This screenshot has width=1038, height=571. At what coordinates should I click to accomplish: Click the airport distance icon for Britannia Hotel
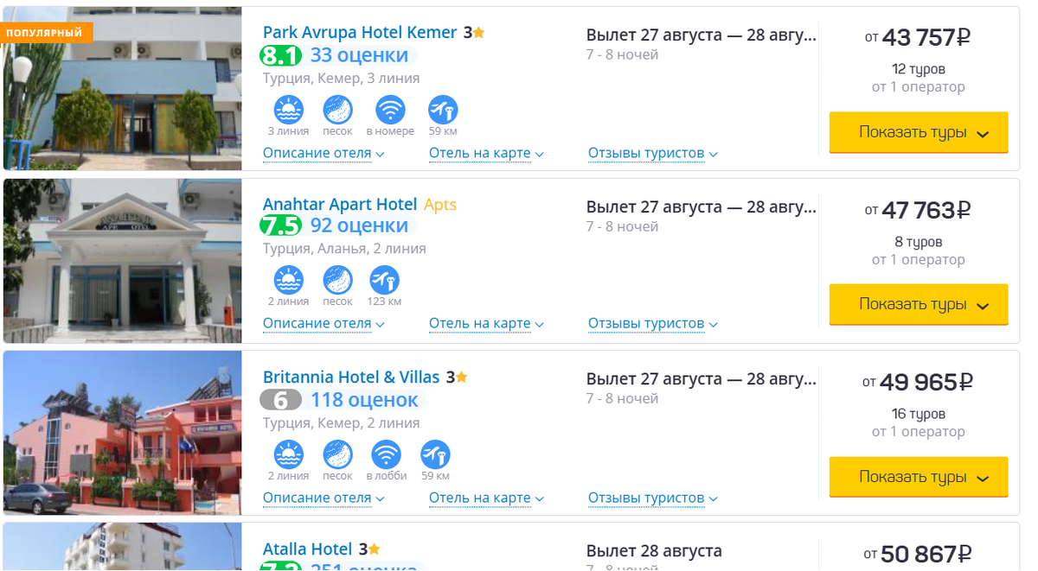(x=435, y=454)
